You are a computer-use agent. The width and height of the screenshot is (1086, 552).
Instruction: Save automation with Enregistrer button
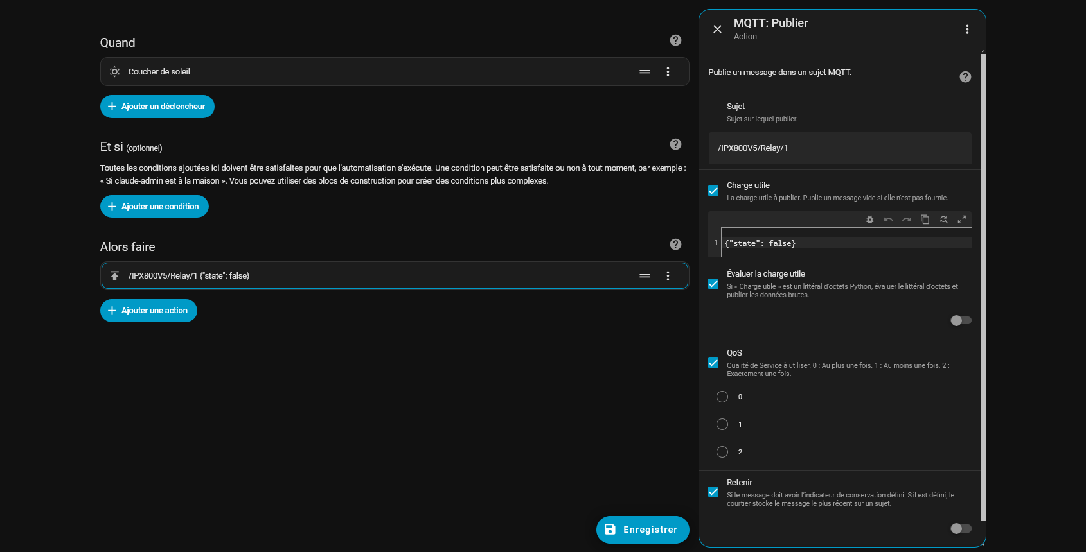click(x=643, y=530)
